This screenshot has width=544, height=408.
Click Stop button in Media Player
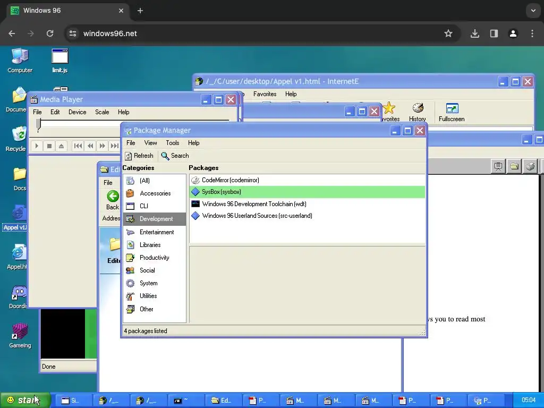click(49, 146)
